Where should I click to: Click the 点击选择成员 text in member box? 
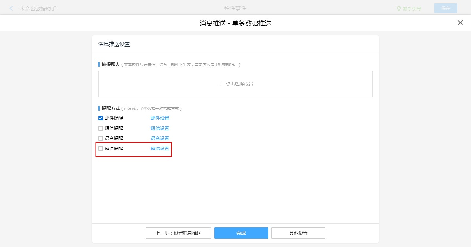pos(239,84)
